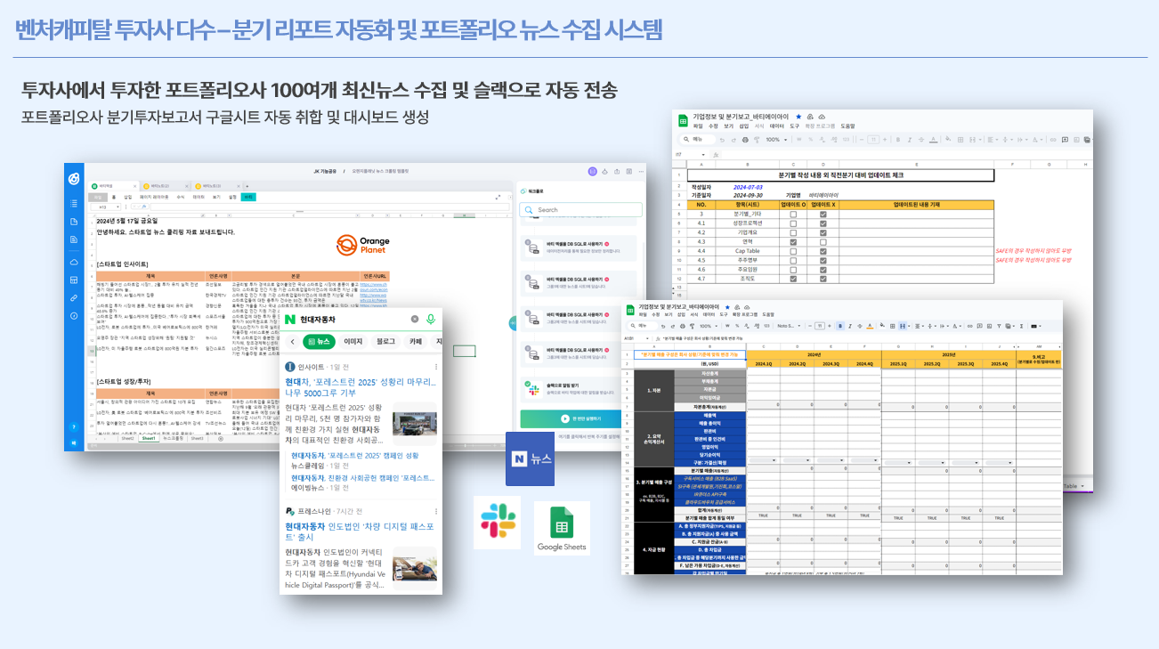
Task: Open 현대자동차 인도법인 차량 디지털 패스포트 headline
Action: click(361, 531)
